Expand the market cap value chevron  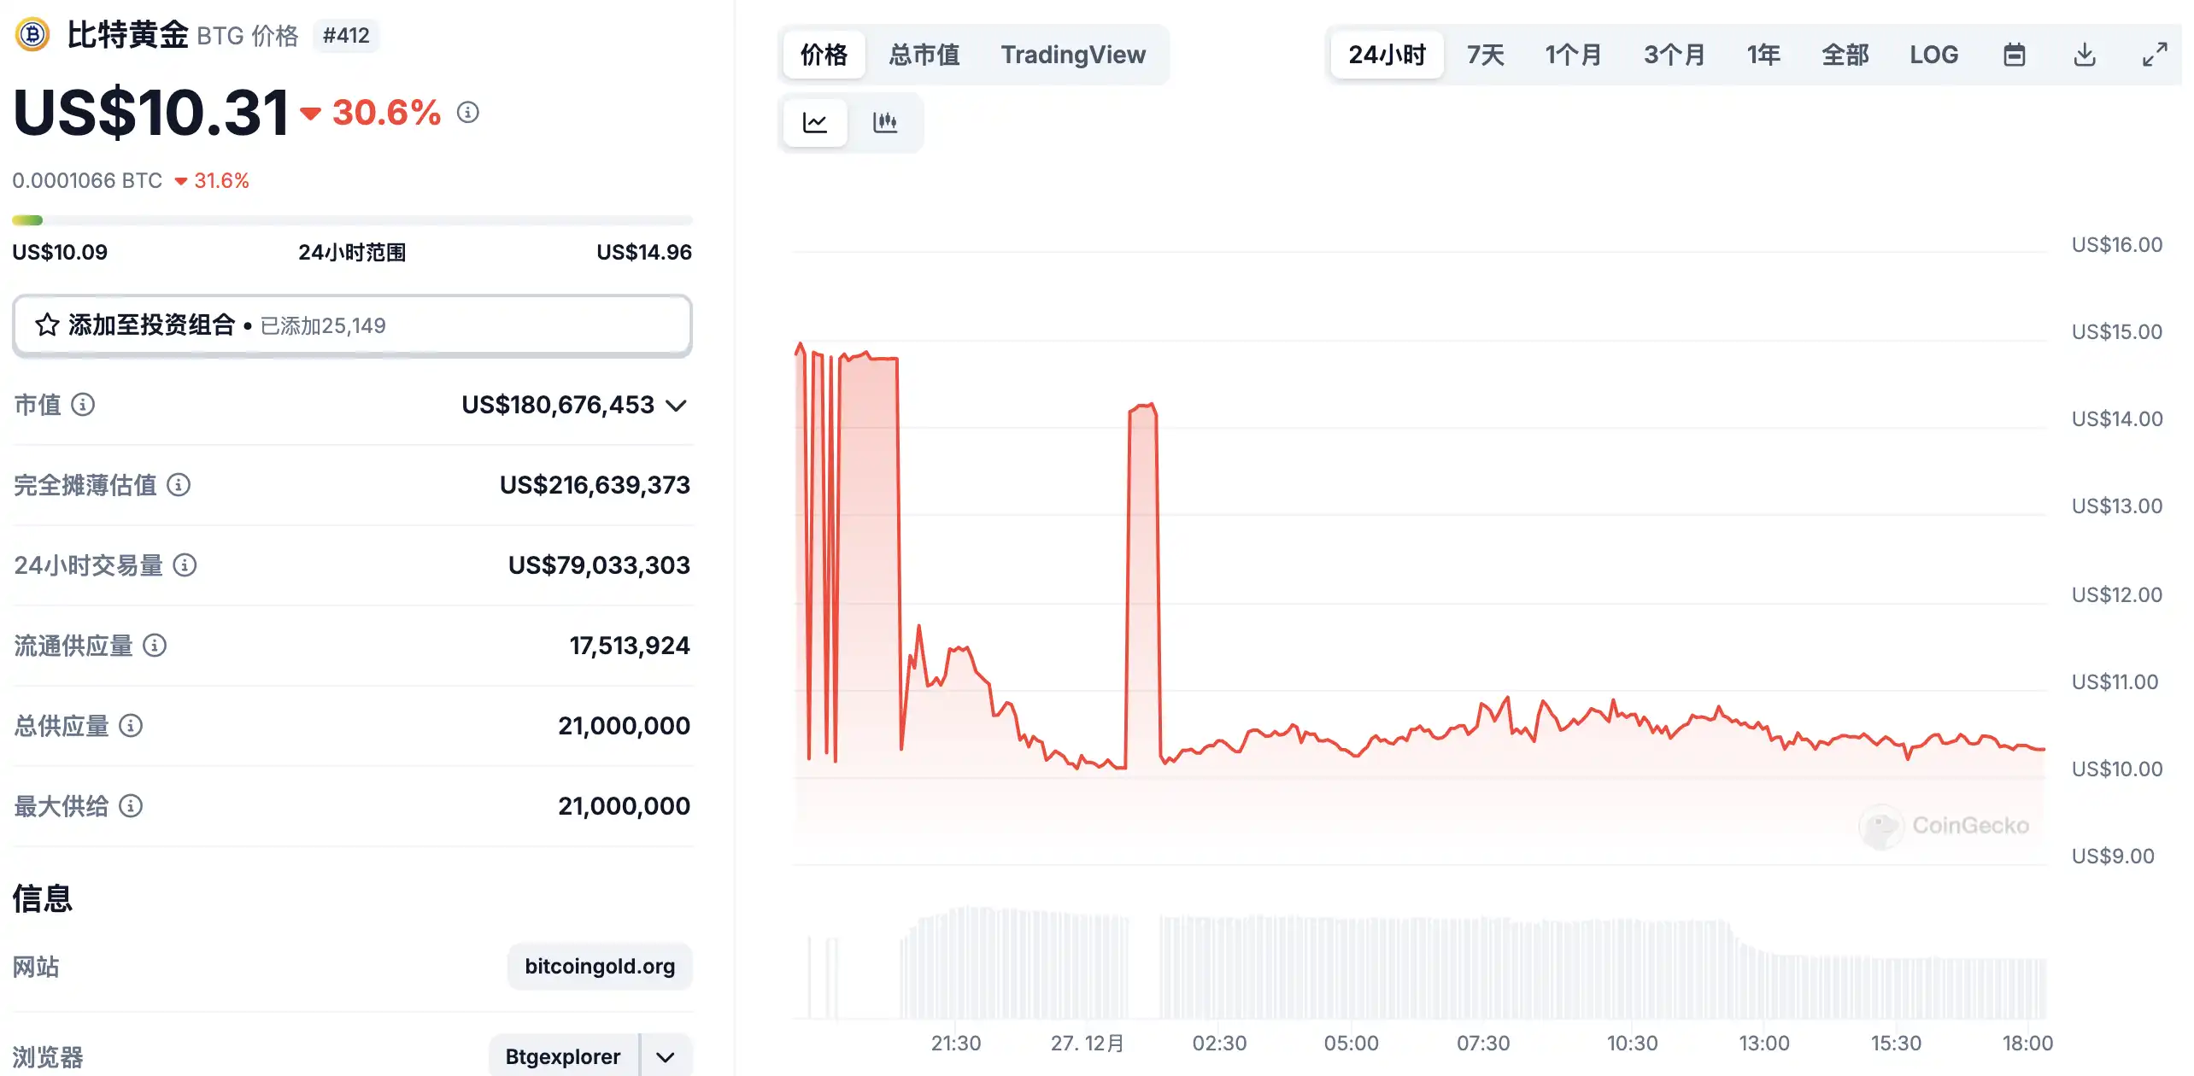[x=676, y=406]
